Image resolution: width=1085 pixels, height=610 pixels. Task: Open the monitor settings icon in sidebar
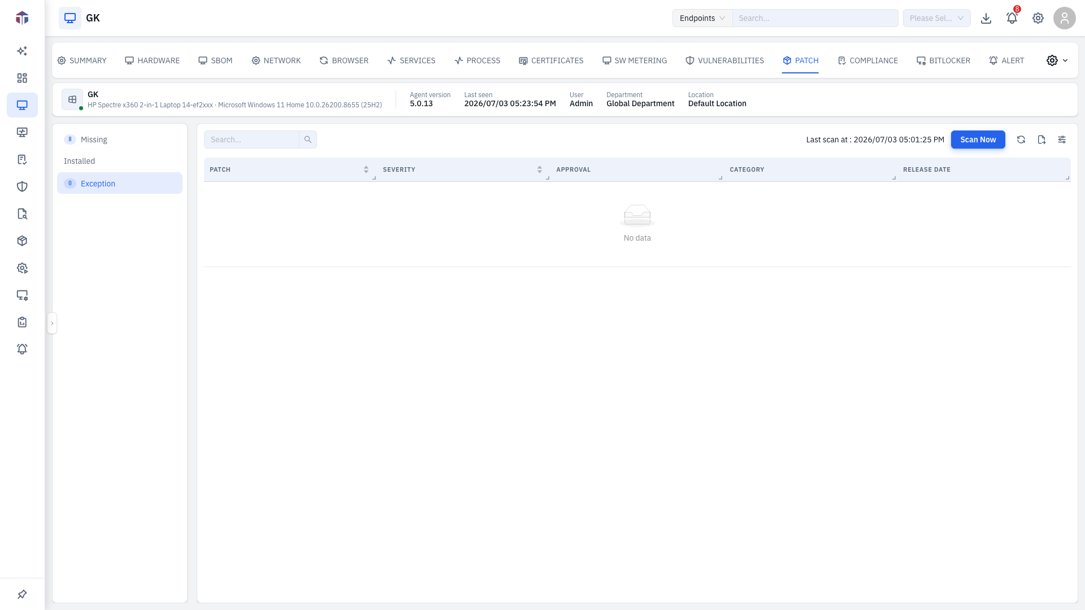pyautogui.click(x=22, y=295)
